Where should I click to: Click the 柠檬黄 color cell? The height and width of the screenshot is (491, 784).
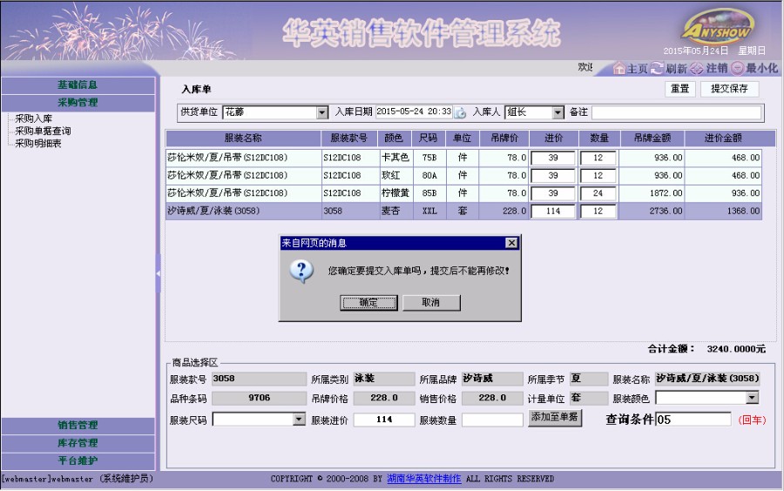click(x=395, y=192)
